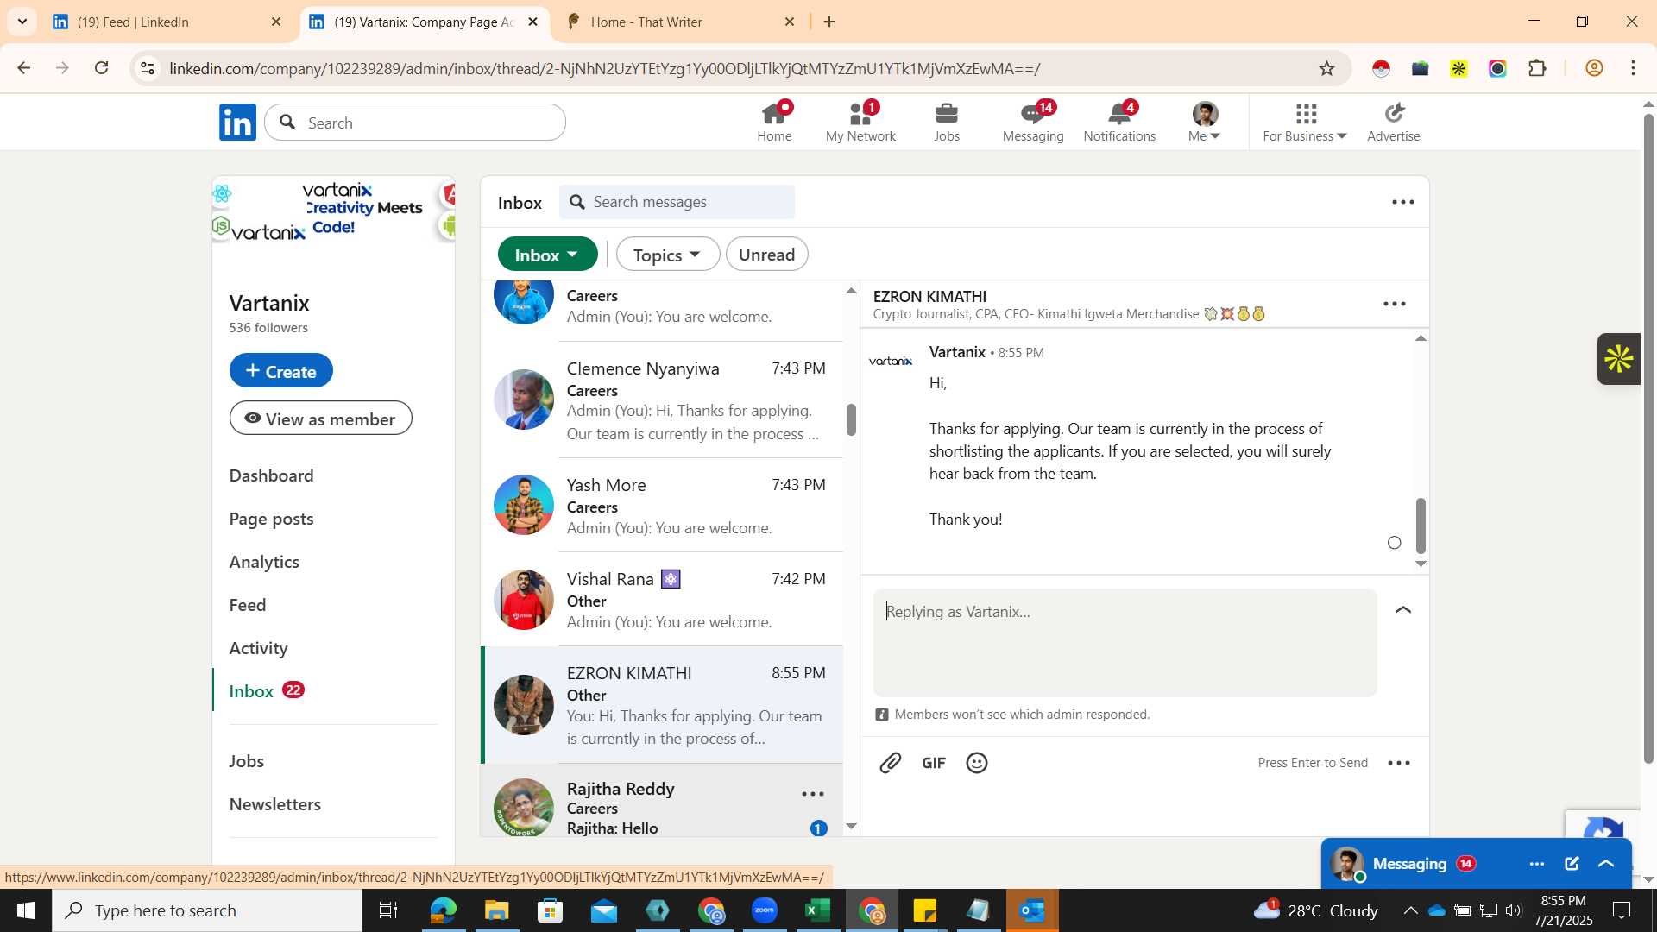Open Clemence Nyanyiwa conversation
1657x932 pixels.
pyautogui.click(x=662, y=400)
